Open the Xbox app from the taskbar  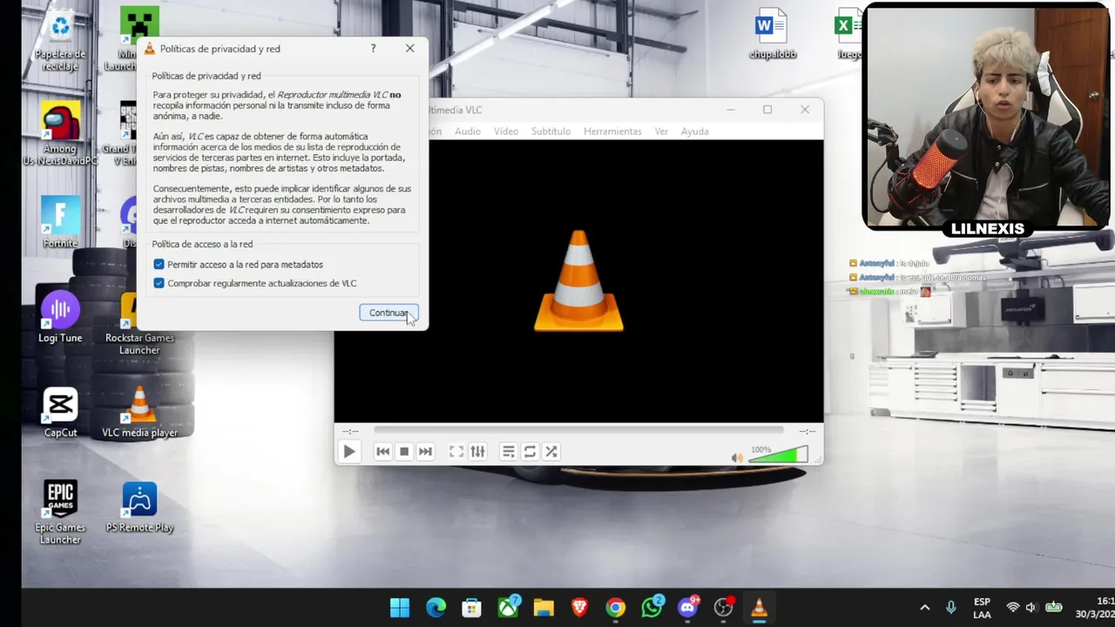[x=508, y=607]
